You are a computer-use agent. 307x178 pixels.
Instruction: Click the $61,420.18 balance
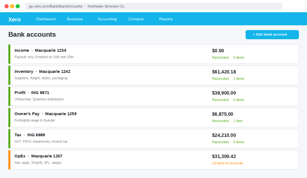(224, 72)
